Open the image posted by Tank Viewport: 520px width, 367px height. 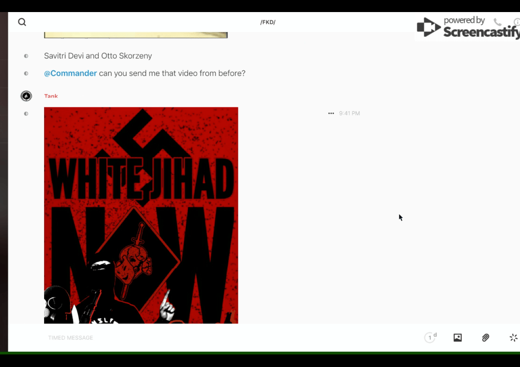[141, 215]
